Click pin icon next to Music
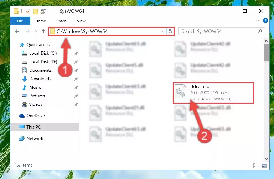This screenshot has width=274, height=179. [x=76, y=88]
